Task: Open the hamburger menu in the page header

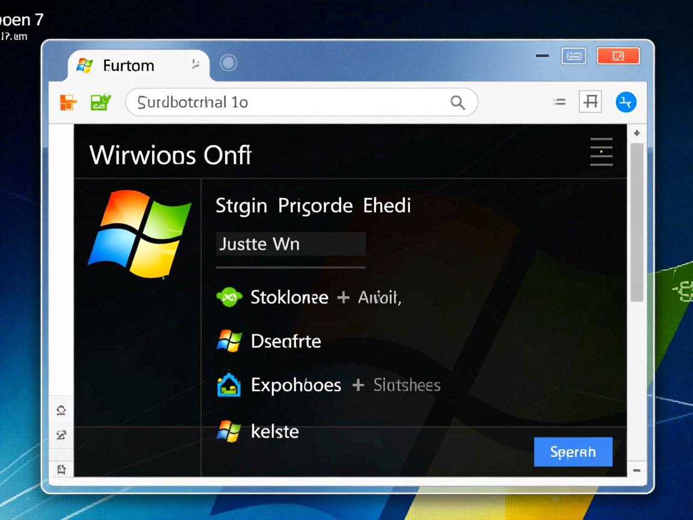Action: tap(601, 152)
